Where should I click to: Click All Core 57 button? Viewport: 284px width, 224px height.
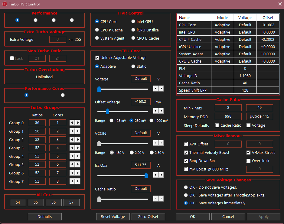(71, 203)
